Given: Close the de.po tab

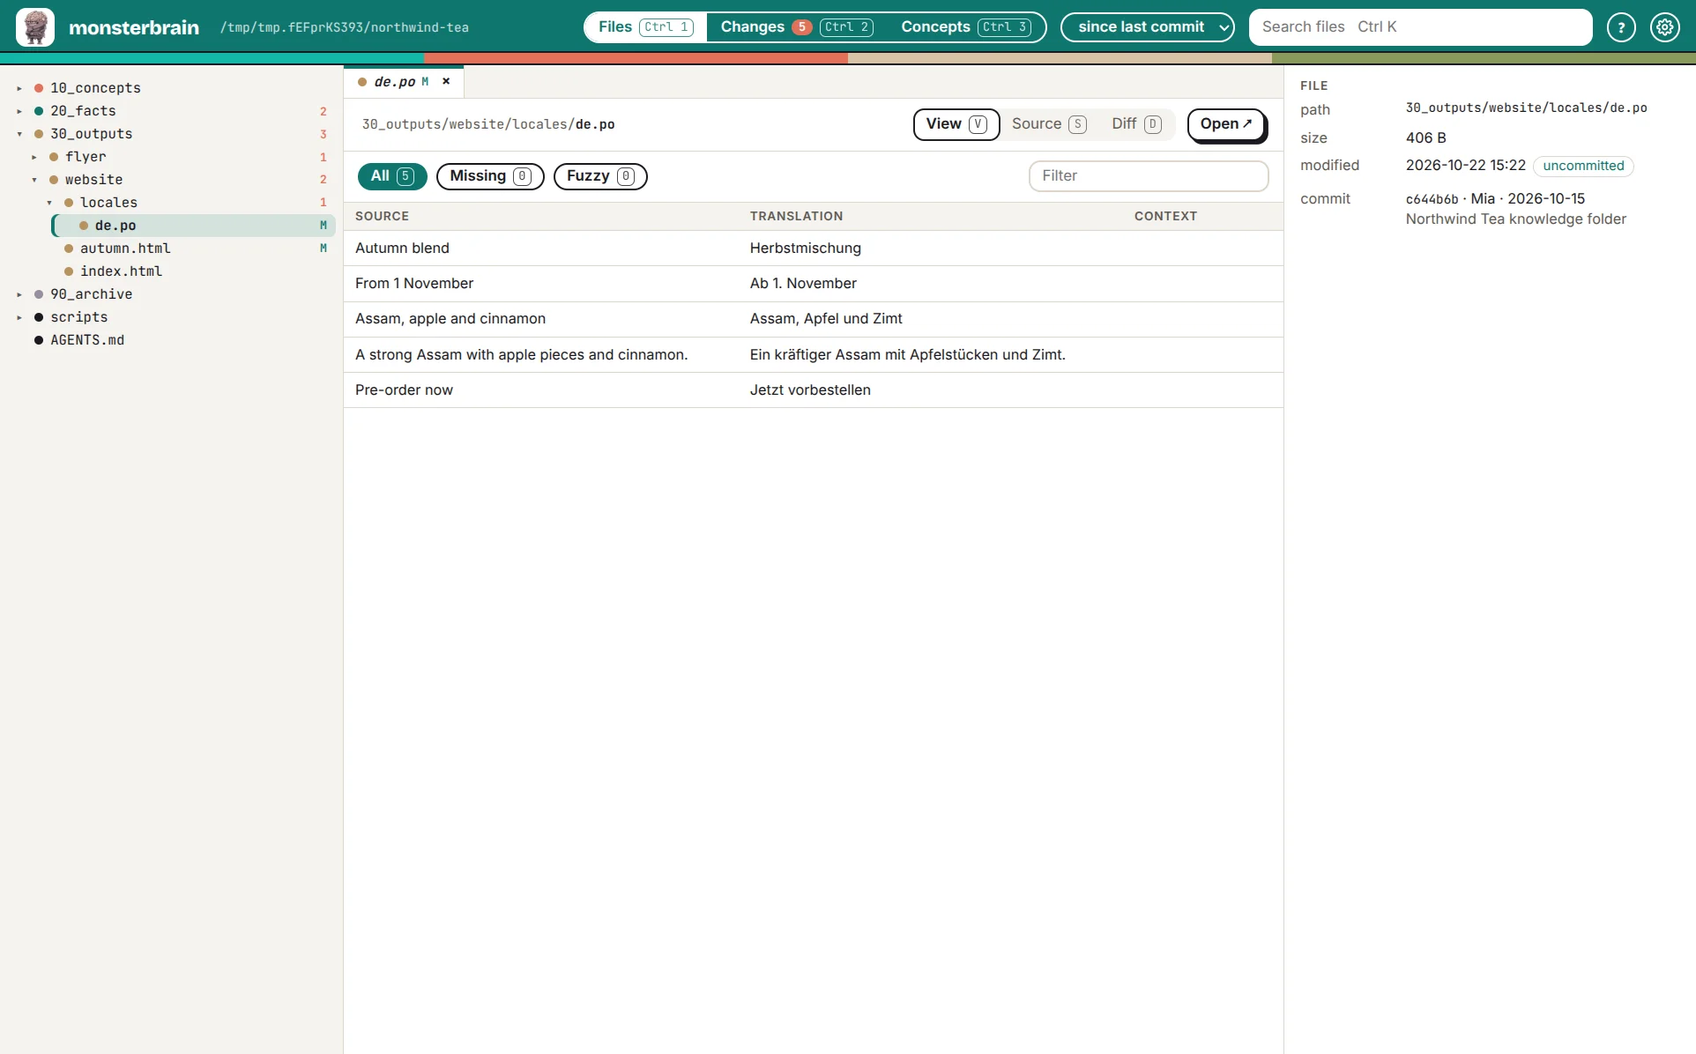Looking at the screenshot, I should pos(446,81).
